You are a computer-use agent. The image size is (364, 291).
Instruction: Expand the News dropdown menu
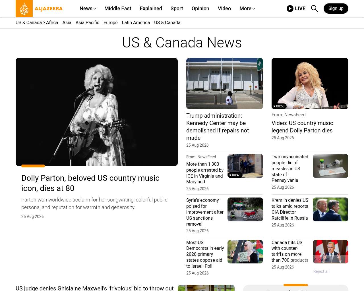pyautogui.click(x=88, y=9)
